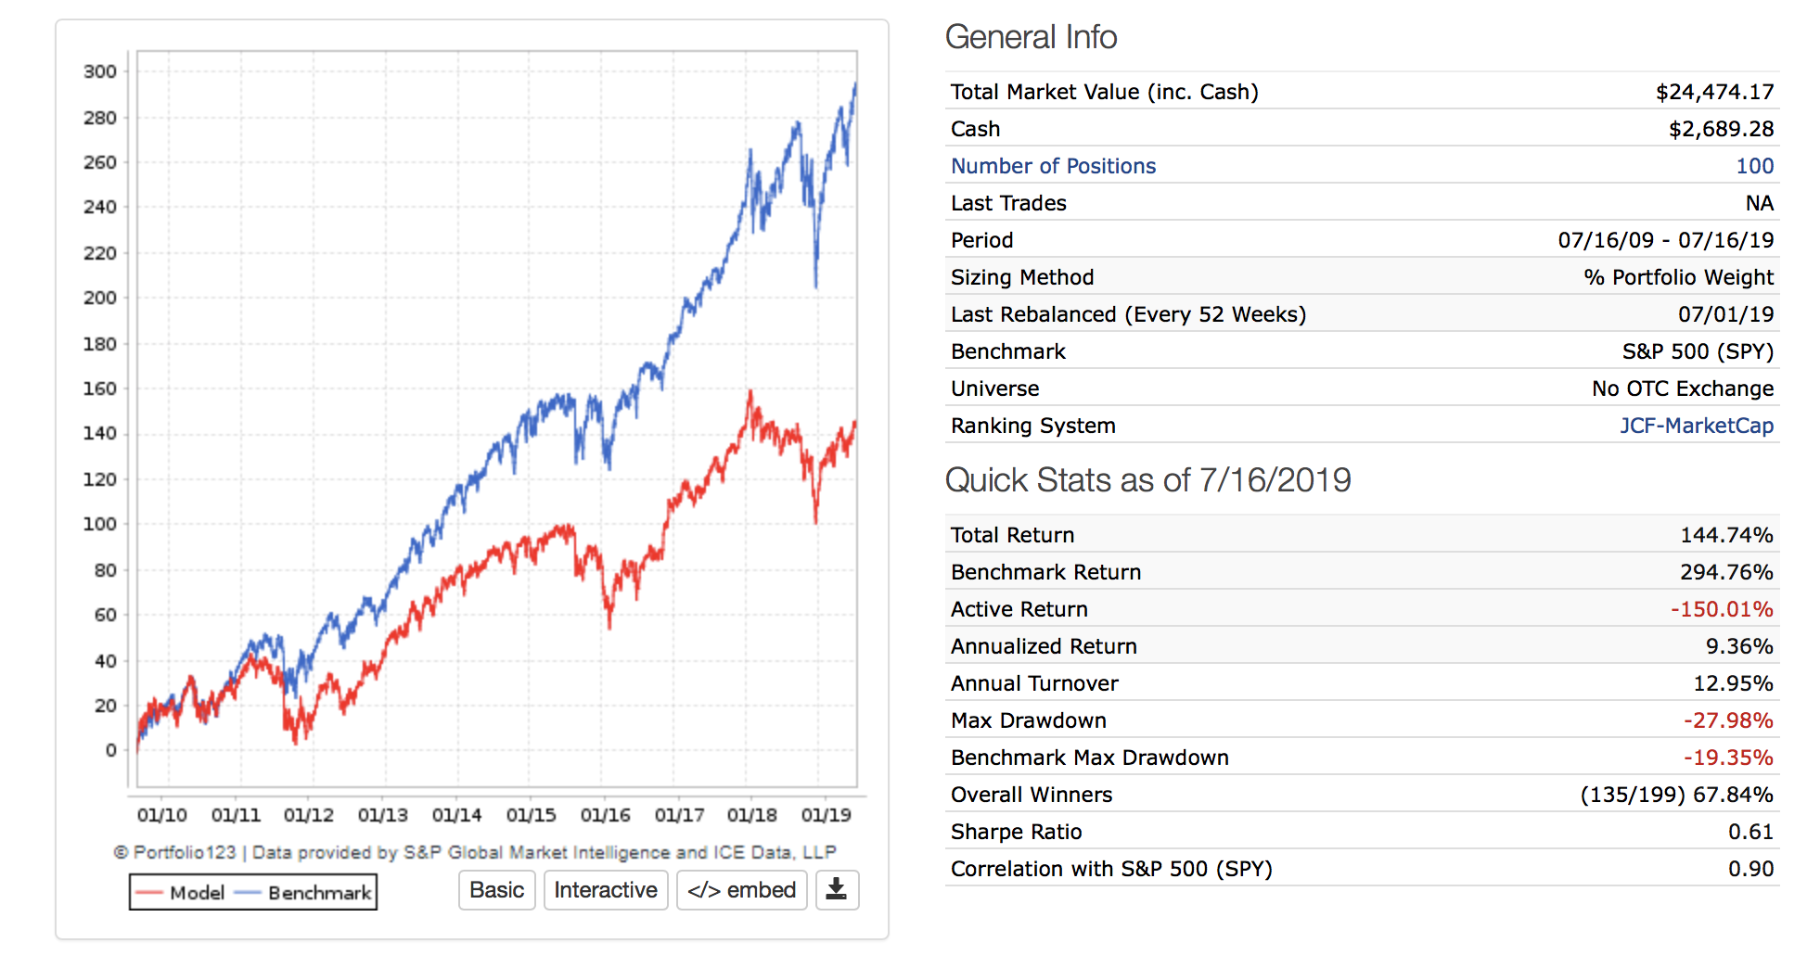Image resolution: width=1820 pixels, height=968 pixels.
Task: Click the Total Market Value amount $24,474.17
Action: coord(1714,92)
